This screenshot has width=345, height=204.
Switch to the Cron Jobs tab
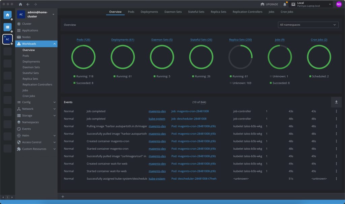(x=286, y=12)
